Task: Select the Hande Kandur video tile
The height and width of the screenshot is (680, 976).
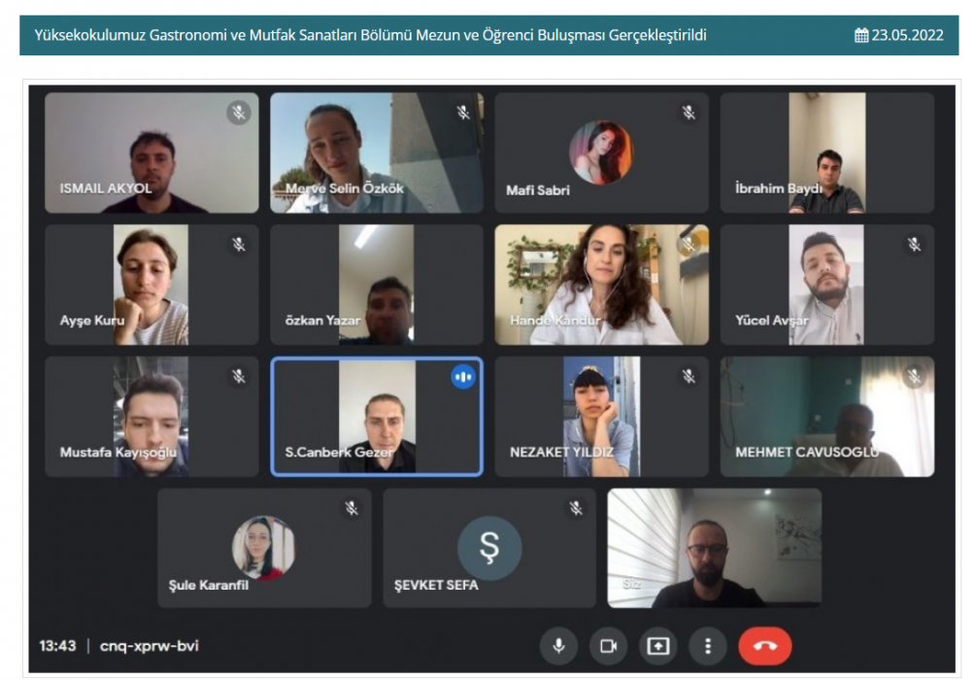Action: click(601, 285)
